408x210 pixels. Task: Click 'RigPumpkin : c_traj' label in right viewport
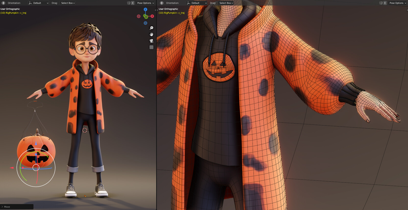point(174,13)
